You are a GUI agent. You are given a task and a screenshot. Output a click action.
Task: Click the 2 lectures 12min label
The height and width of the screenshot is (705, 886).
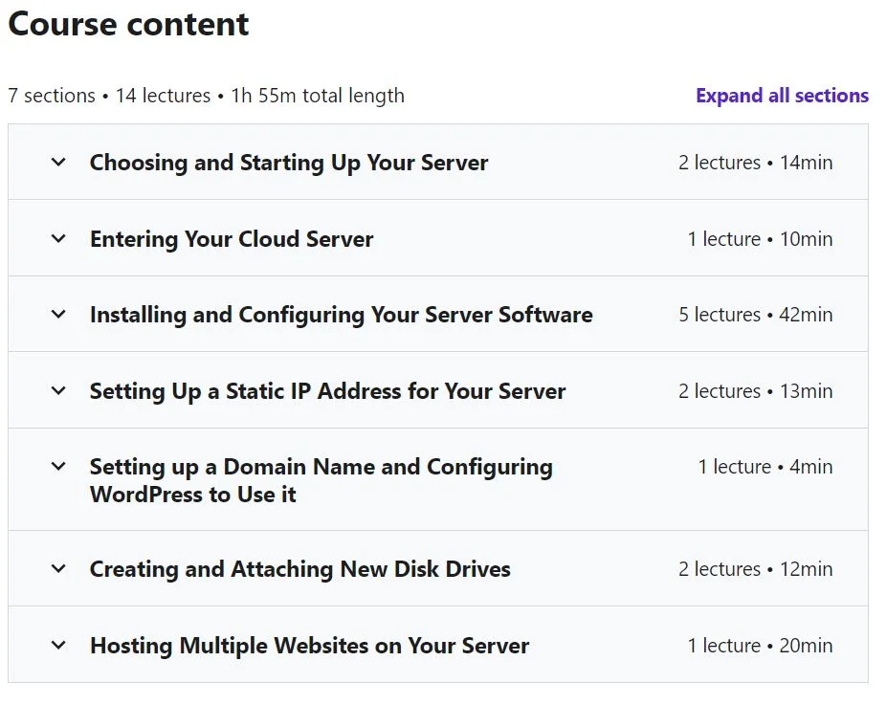coord(756,569)
